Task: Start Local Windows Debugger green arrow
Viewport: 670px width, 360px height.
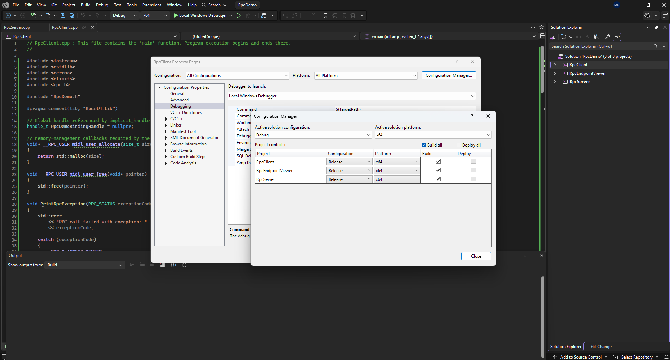Action: tap(175, 15)
